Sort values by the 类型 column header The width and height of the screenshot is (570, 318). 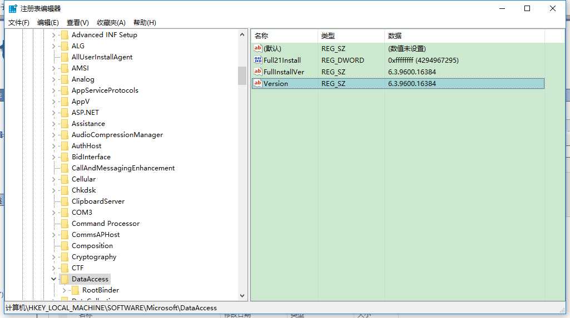tap(351, 36)
